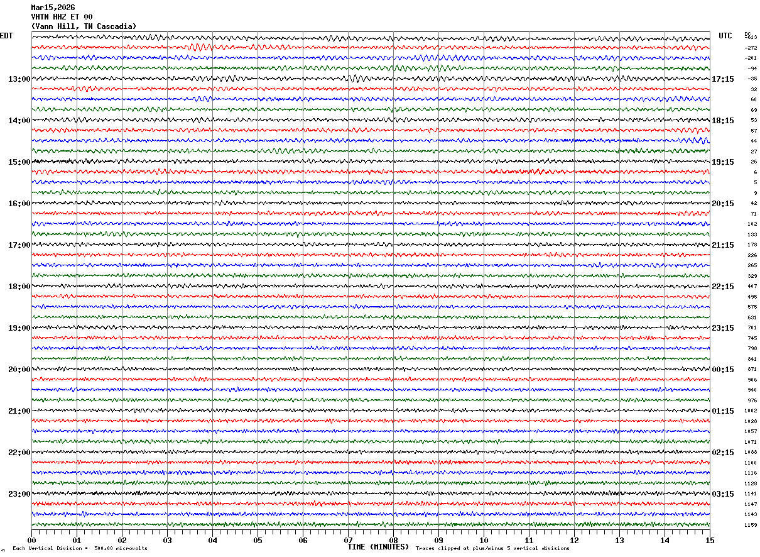Click the EDT timezone label
The width and height of the screenshot is (760, 557).
pos(6,36)
